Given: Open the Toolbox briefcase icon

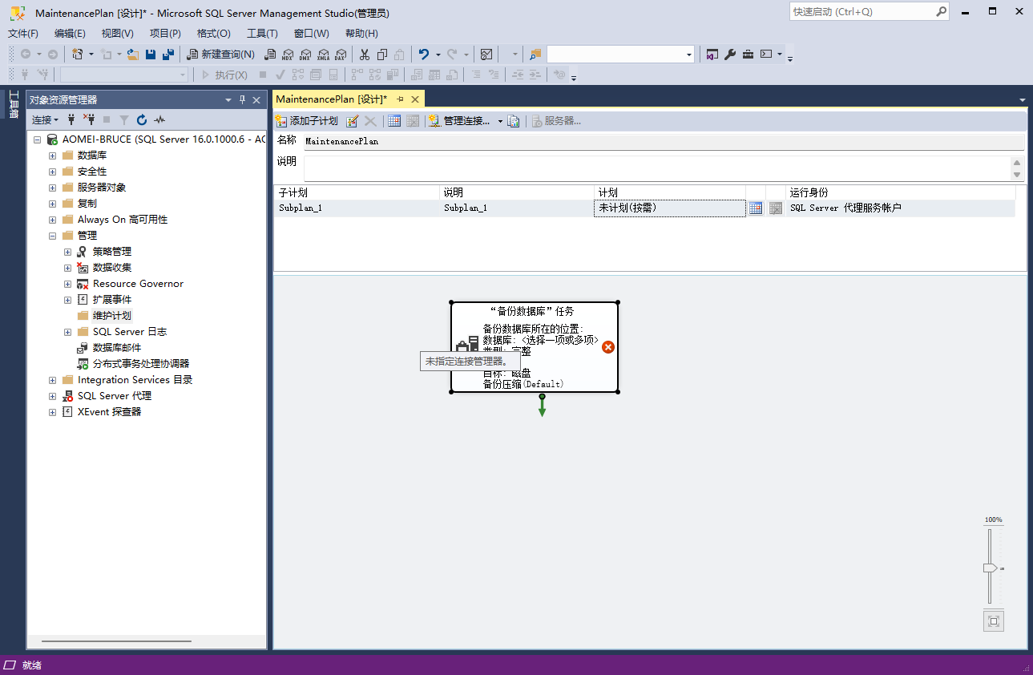Looking at the screenshot, I should (x=748, y=55).
